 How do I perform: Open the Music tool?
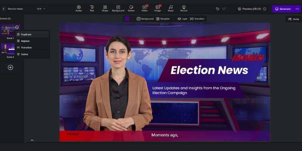click(171, 9)
